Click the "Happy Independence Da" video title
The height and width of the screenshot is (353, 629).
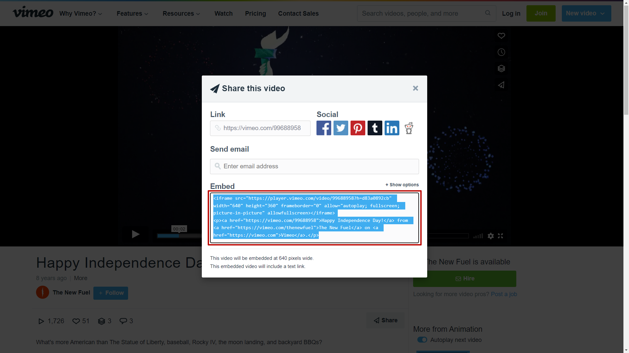119,263
